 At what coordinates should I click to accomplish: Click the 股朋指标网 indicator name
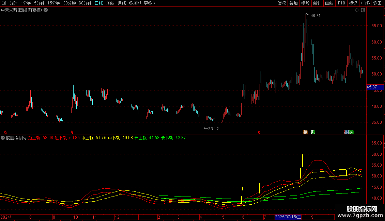[16, 138]
